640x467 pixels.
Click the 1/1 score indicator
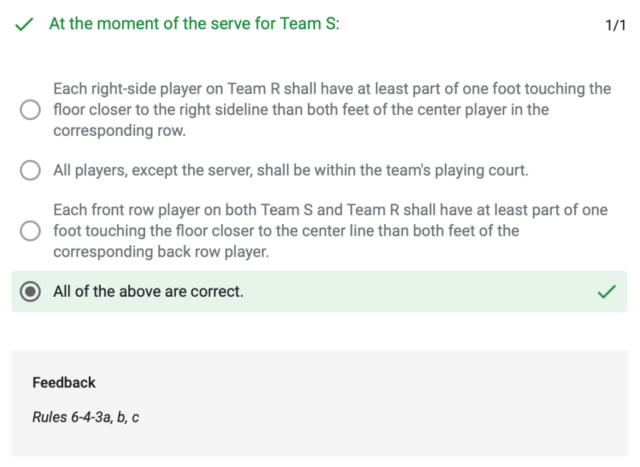[x=616, y=25]
